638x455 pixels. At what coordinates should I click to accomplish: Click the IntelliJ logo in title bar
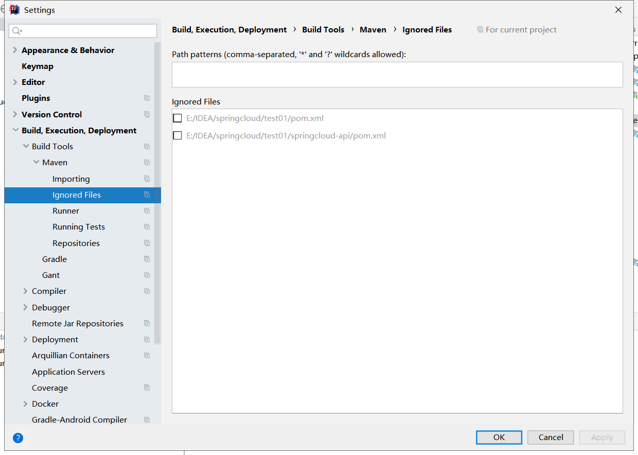14,10
